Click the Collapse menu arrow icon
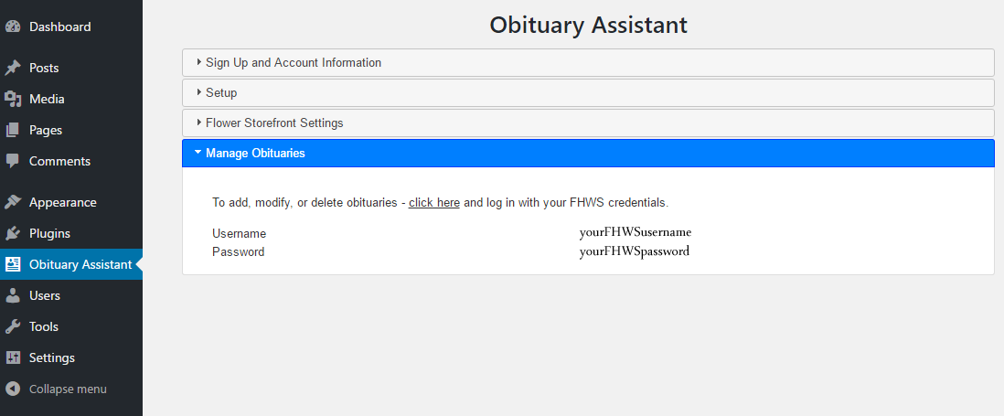Viewport: 1004px width, 416px height. (13, 389)
